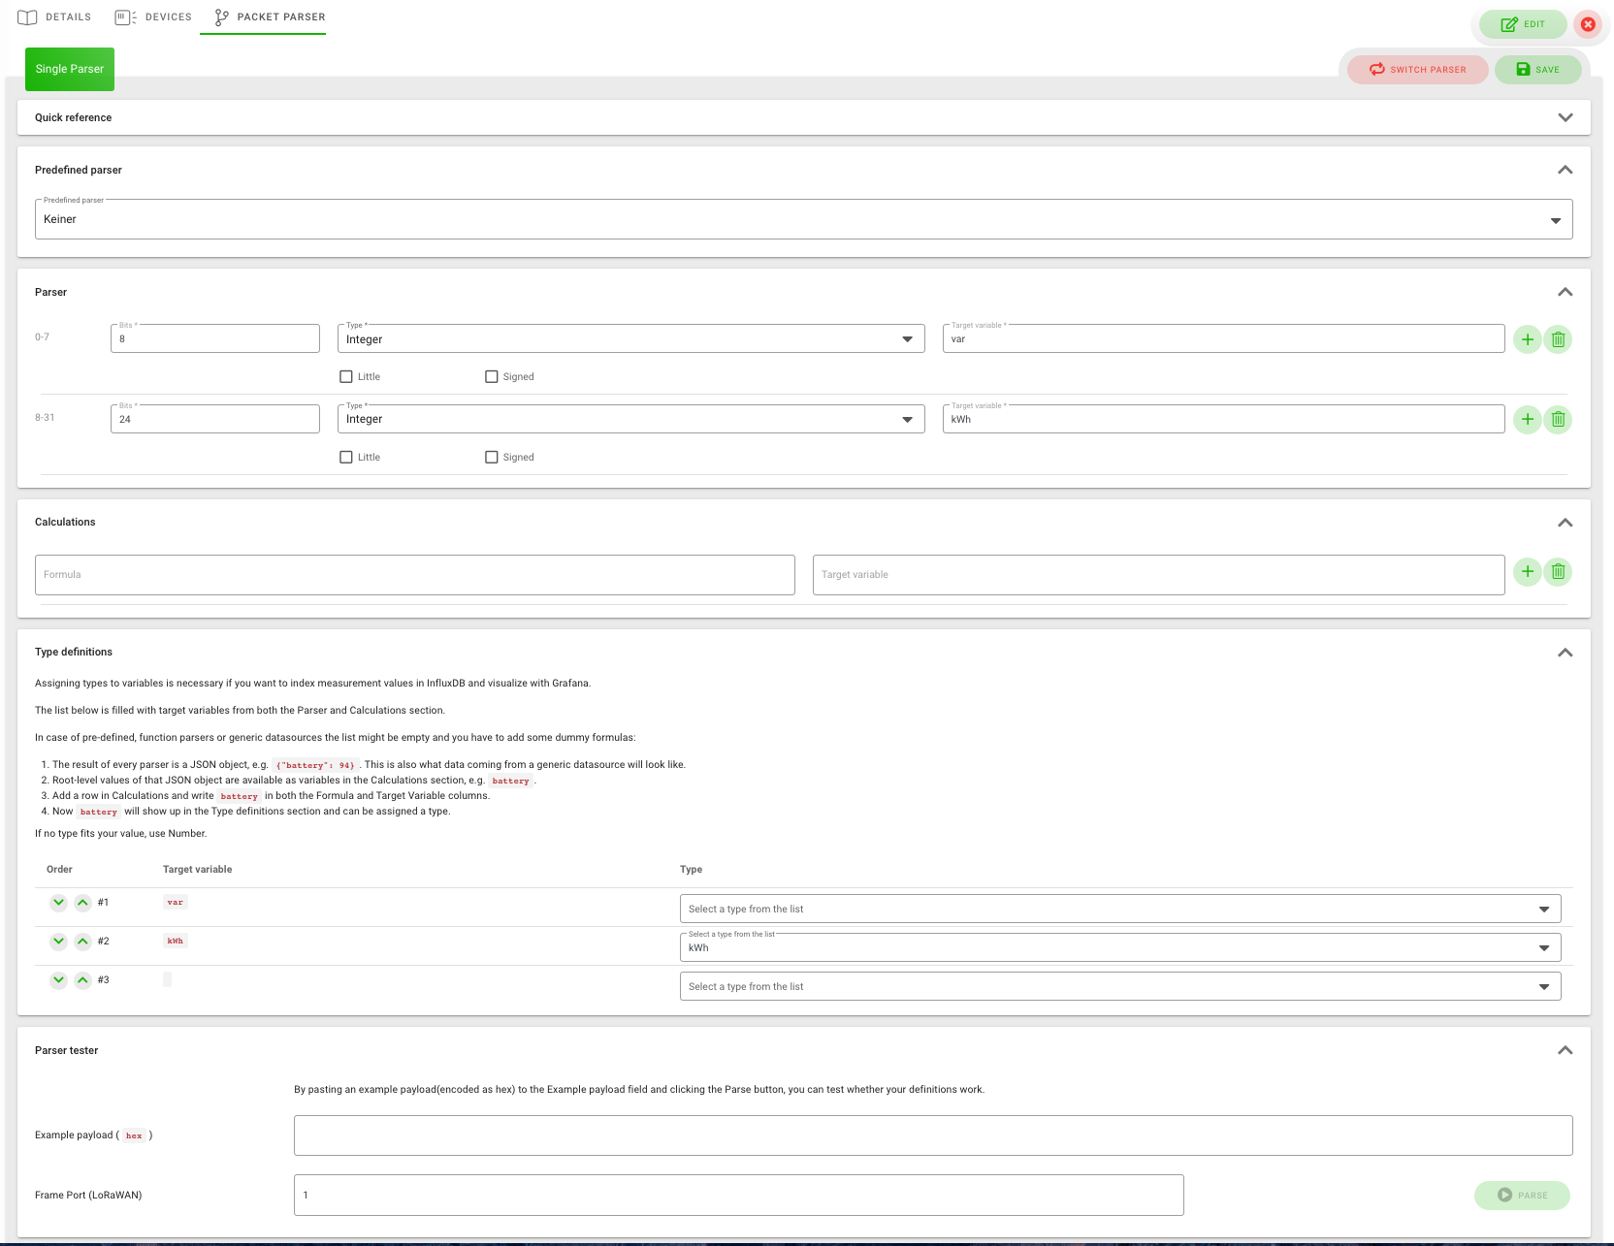Move type definition #3 up
The height and width of the screenshot is (1246, 1614).
click(82, 980)
